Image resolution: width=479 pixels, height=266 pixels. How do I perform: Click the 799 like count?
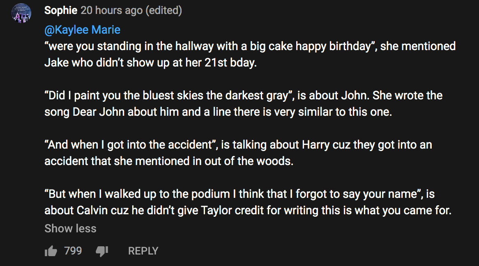73,251
